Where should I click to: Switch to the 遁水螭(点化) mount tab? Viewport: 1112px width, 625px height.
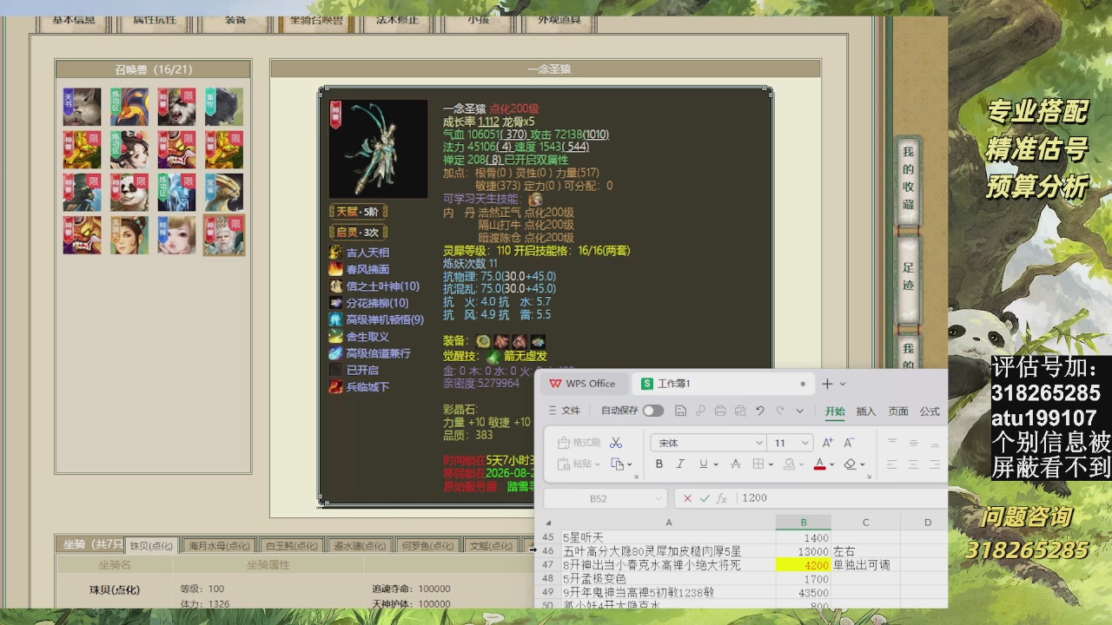359,546
